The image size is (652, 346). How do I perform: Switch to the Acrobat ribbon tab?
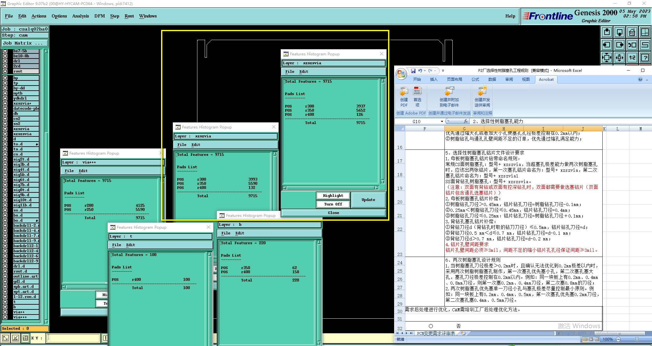pos(546,80)
